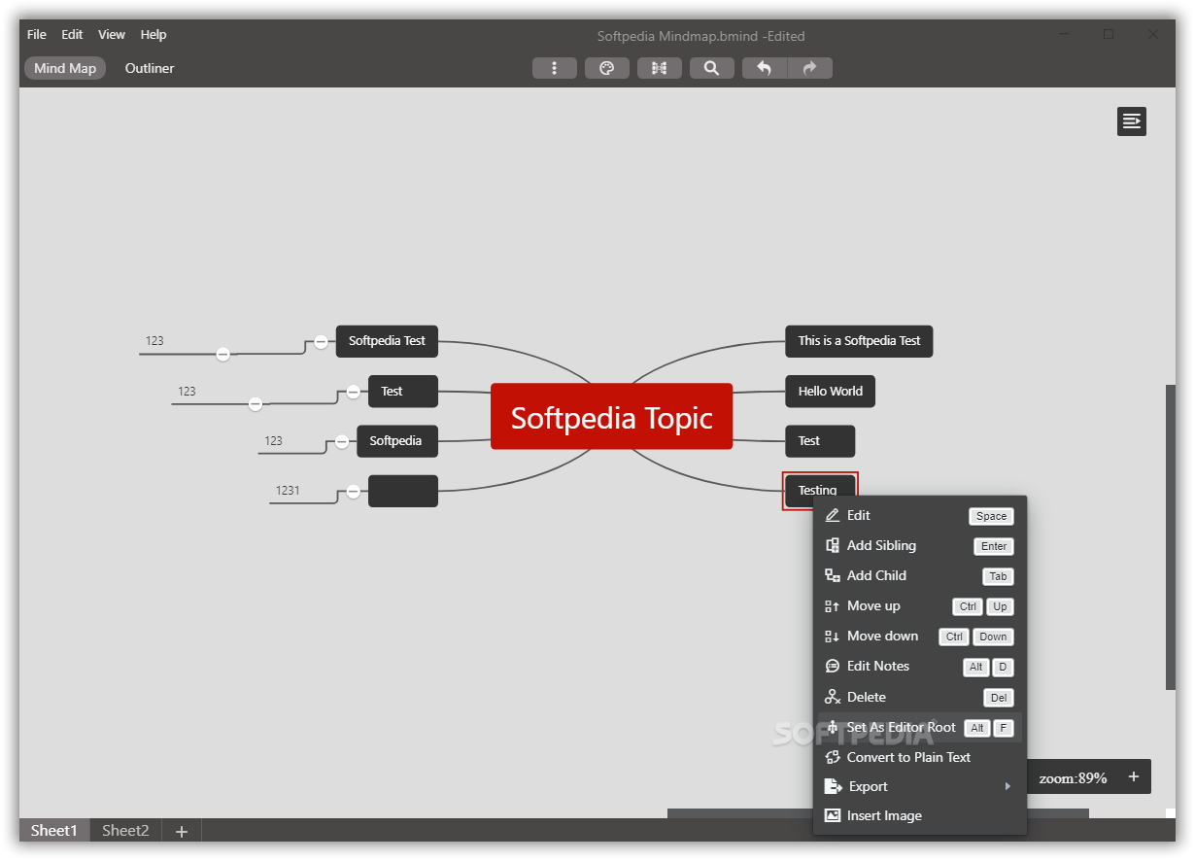The width and height of the screenshot is (1195, 861).
Task: Click the Delete icon in context menu
Action: [x=833, y=697]
